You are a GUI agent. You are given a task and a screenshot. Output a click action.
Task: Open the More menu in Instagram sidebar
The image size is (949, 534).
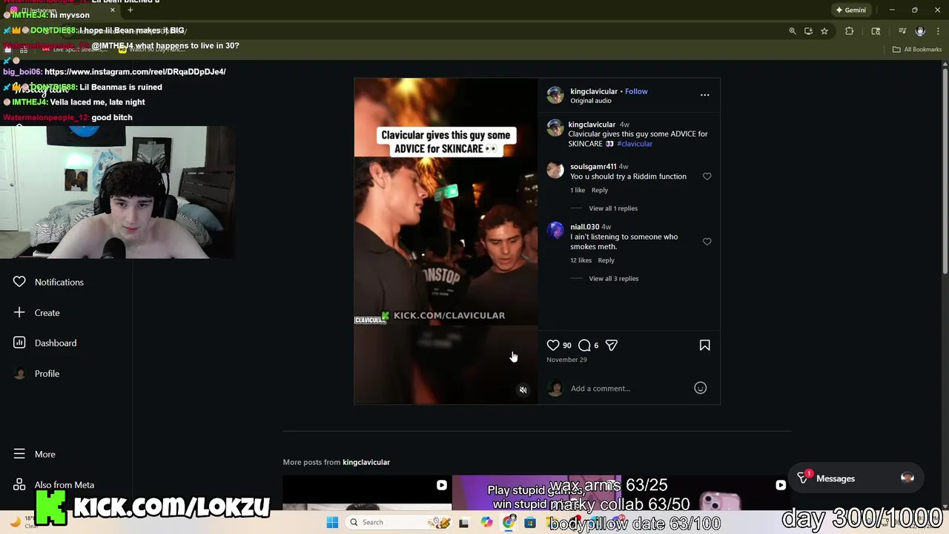pyautogui.click(x=44, y=455)
